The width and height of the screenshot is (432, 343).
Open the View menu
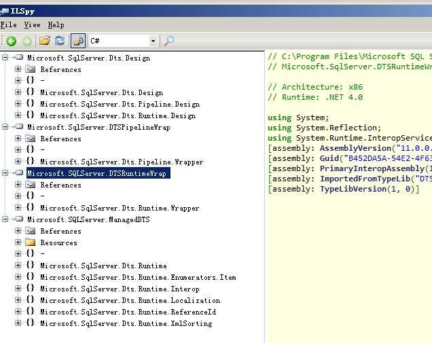click(32, 25)
